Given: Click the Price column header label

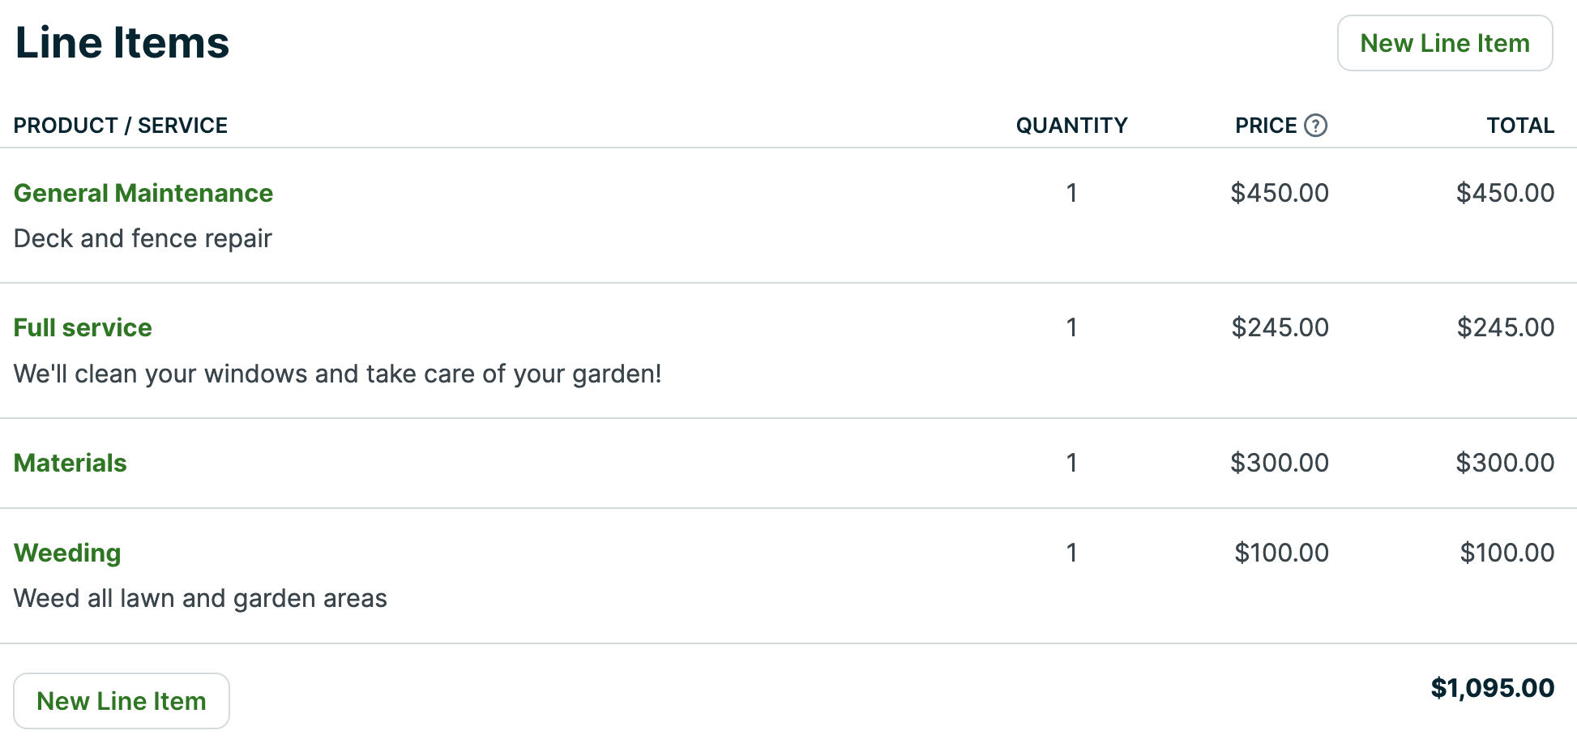Looking at the screenshot, I should click(x=1265, y=126).
